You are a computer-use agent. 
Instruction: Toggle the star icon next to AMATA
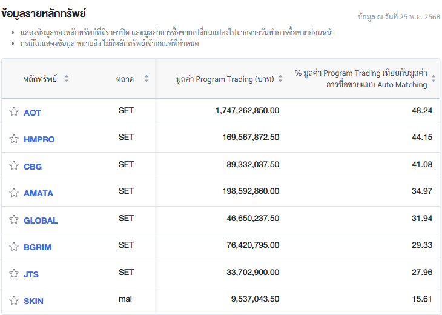point(13,193)
